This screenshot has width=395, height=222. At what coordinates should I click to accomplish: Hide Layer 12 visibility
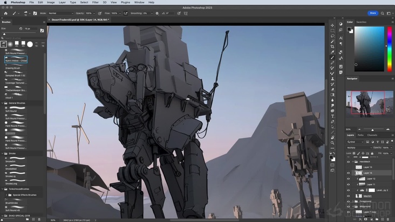[x=349, y=179]
